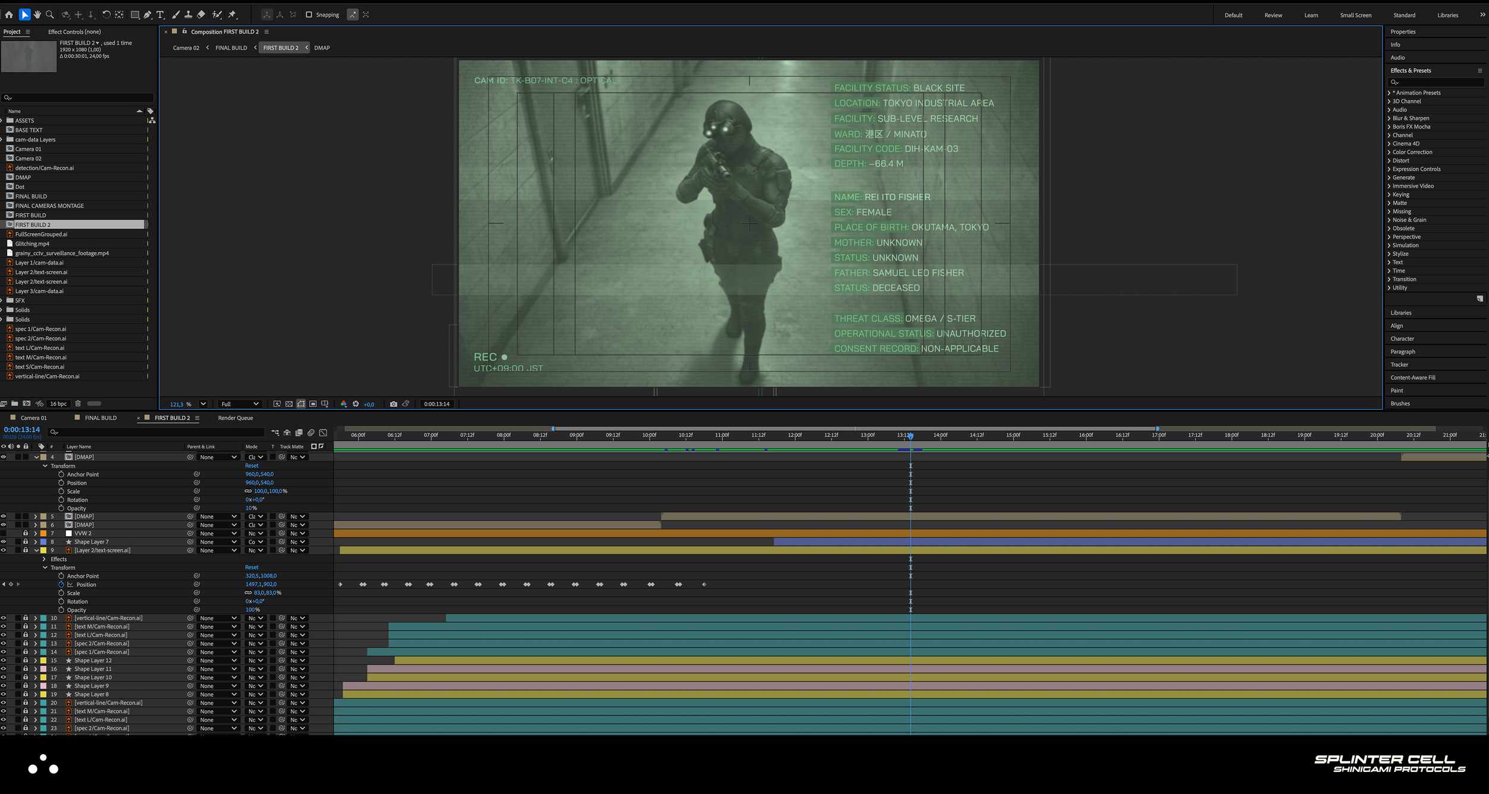Screen dimensions: 1489x794
Task: Open the Render Queue tab
Action: point(235,418)
